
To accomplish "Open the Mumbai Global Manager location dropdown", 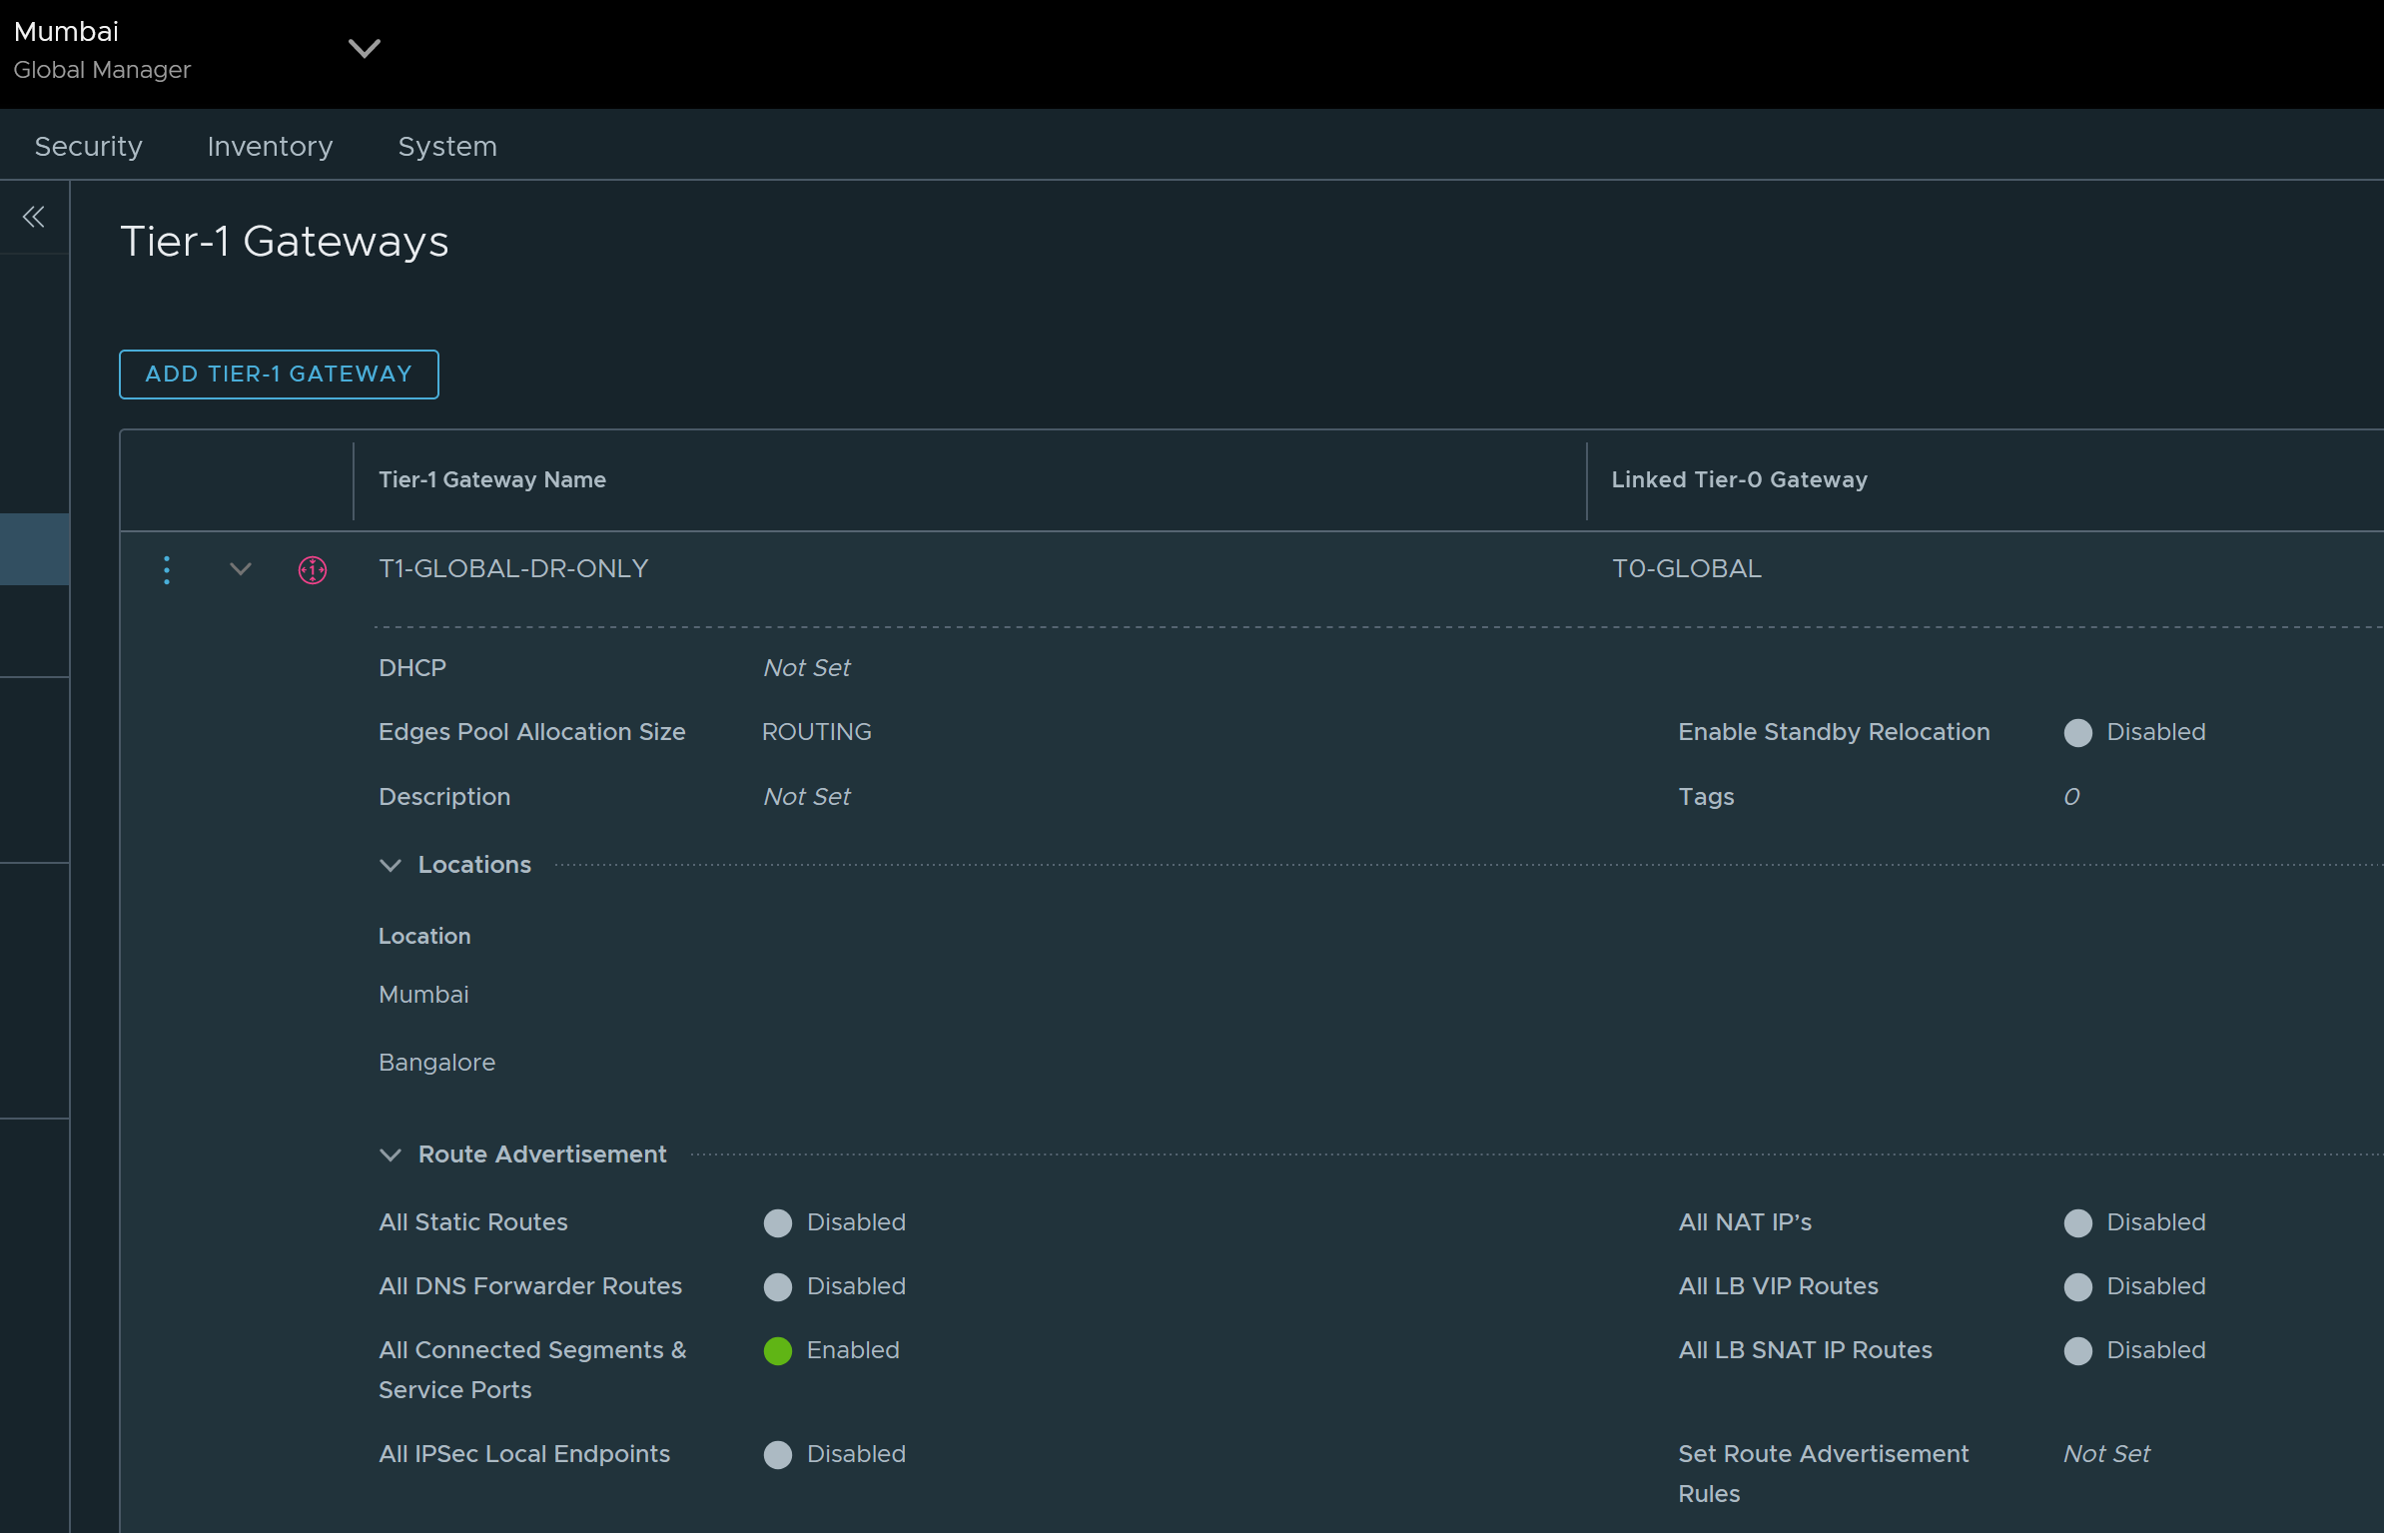I will [364, 48].
